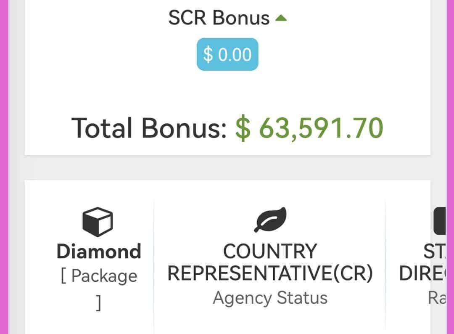Select the cut-off "Ra" caption
The image size is (454, 334).
tap(436, 298)
